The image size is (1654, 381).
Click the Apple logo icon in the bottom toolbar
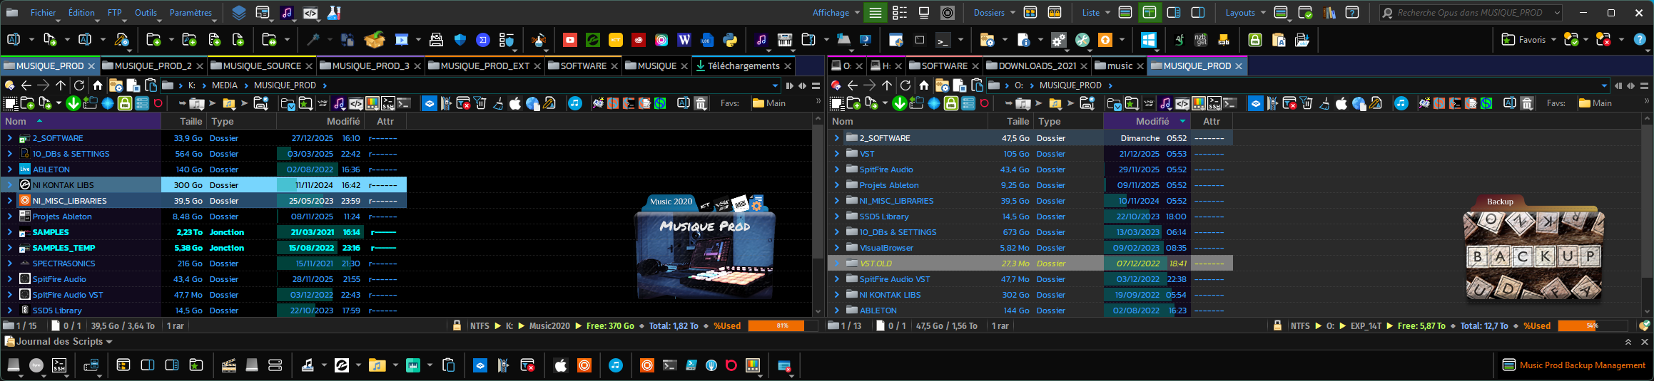point(561,365)
